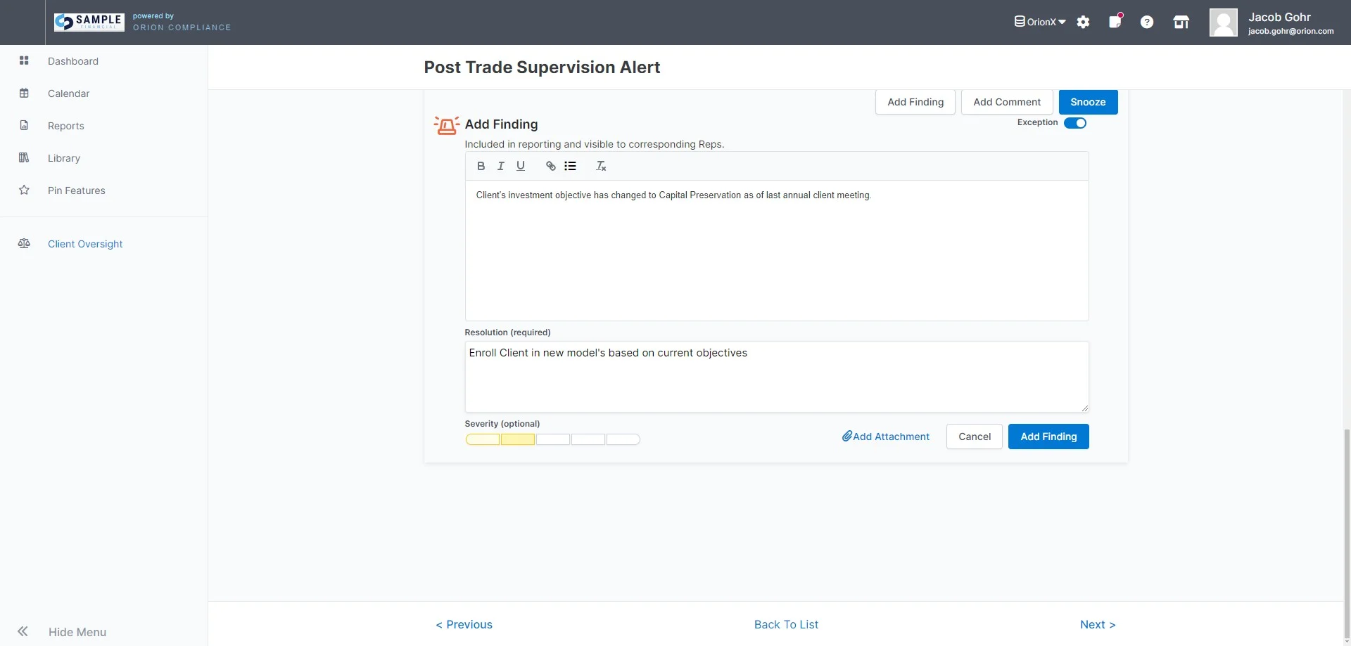Open the notifications note icon
Viewport: 1351px width, 646px height.
coord(1115,22)
